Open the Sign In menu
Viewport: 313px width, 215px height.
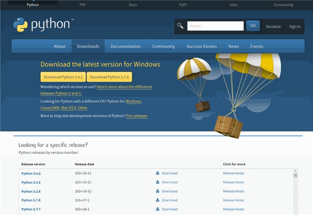295,26
